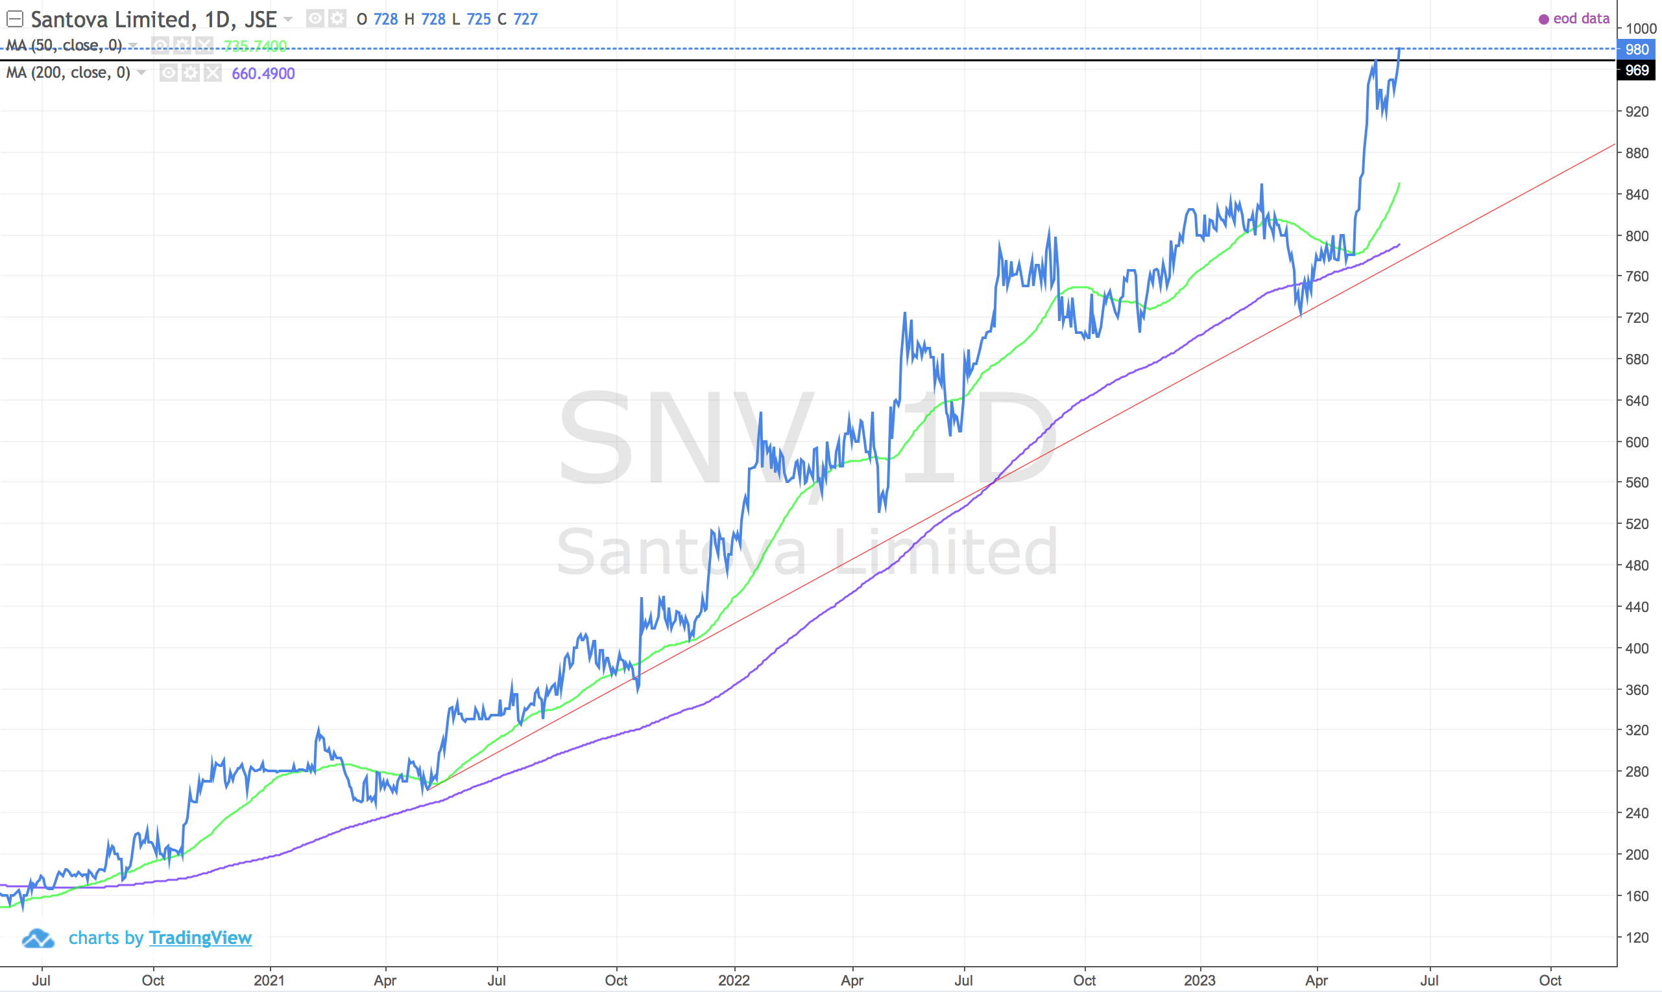Screen dimensions: 1662x992
Task: Click the close price value 727
Action: coord(525,19)
